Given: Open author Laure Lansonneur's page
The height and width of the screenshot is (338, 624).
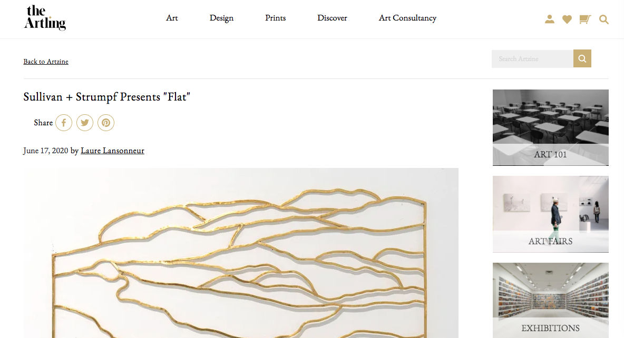Looking at the screenshot, I should (112, 151).
